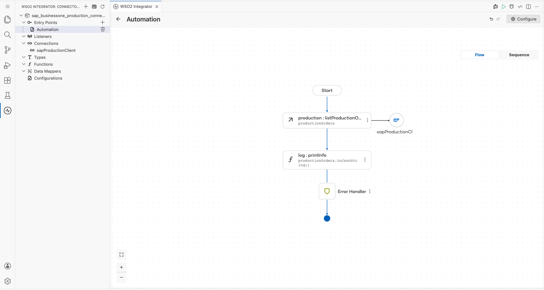Zoom in on the flow diagram
This screenshot has width=544, height=290.
[x=121, y=267]
